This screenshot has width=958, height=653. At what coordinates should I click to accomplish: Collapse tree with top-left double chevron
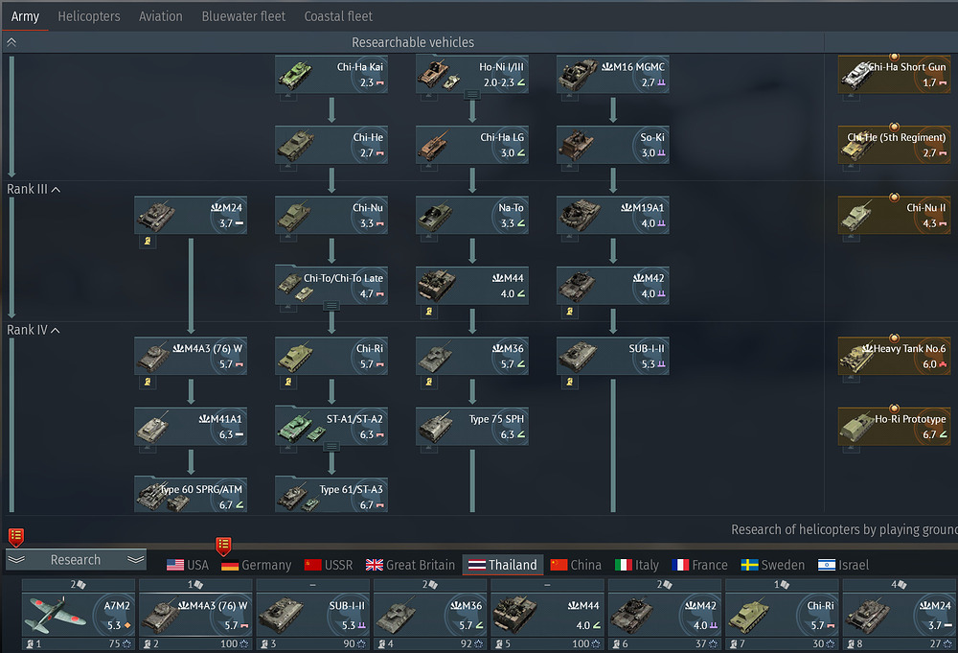(11, 42)
